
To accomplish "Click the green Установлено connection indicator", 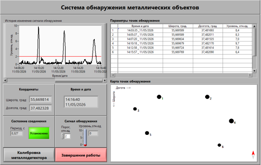I will [x=39, y=133].
